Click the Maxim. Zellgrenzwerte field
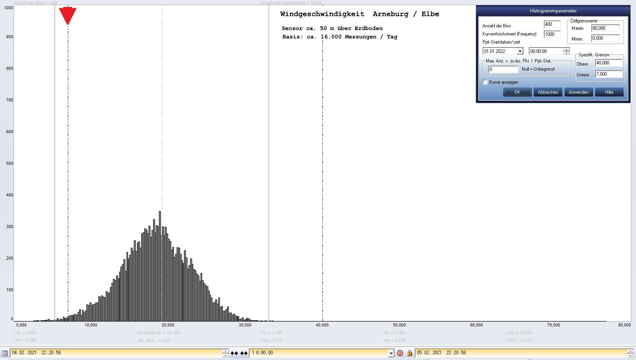The width and height of the screenshot is (636, 360). (x=605, y=28)
